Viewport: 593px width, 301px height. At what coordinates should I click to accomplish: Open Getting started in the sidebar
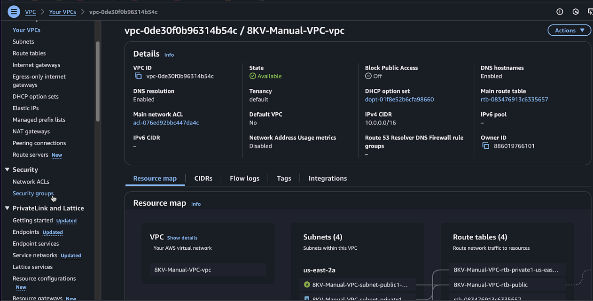[32, 220]
